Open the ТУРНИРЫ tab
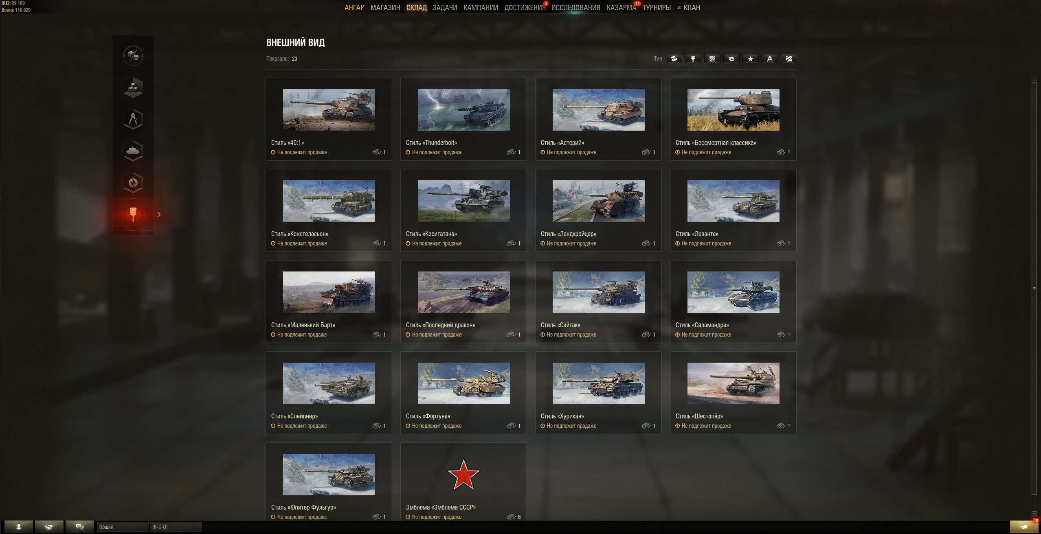The image size is (1041, 534). 657,8
